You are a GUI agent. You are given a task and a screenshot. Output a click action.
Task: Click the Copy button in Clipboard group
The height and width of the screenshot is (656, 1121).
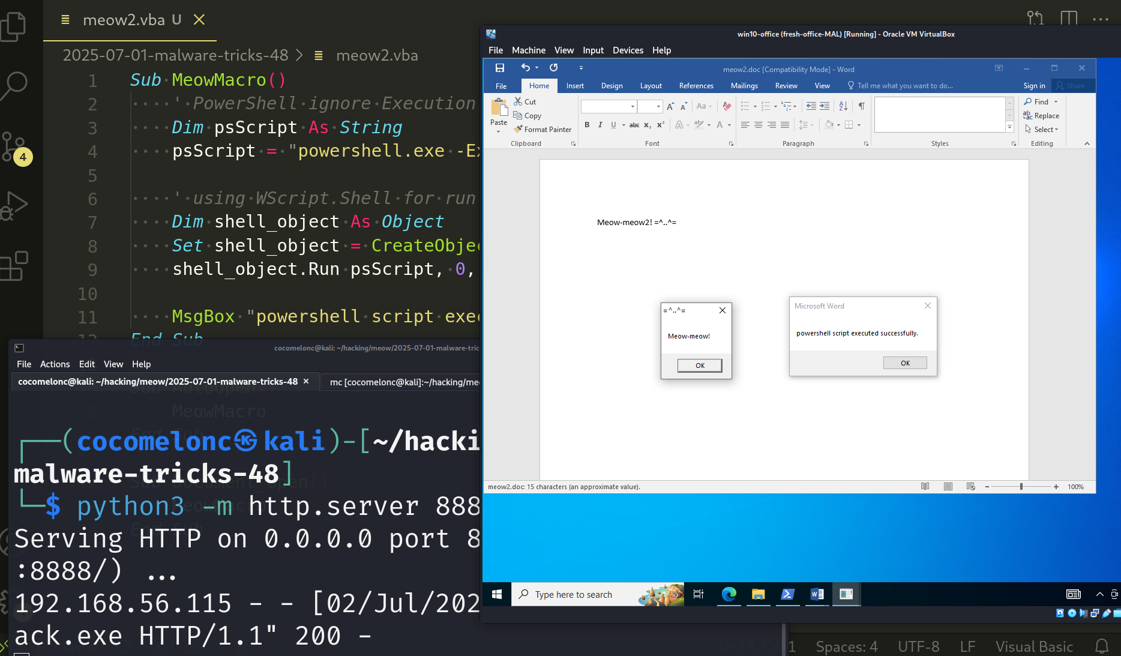coord(527,116)
